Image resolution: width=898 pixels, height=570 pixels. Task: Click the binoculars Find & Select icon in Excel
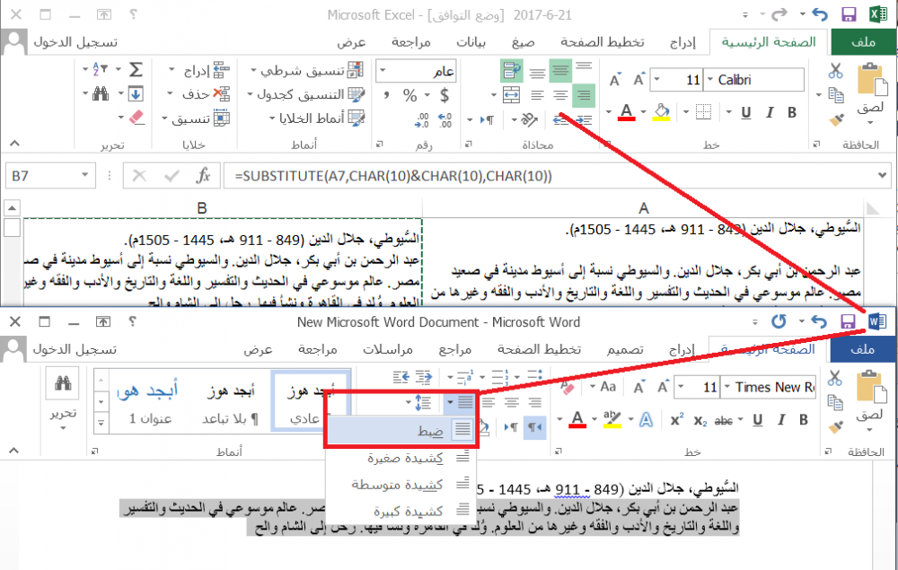(101, 93)
